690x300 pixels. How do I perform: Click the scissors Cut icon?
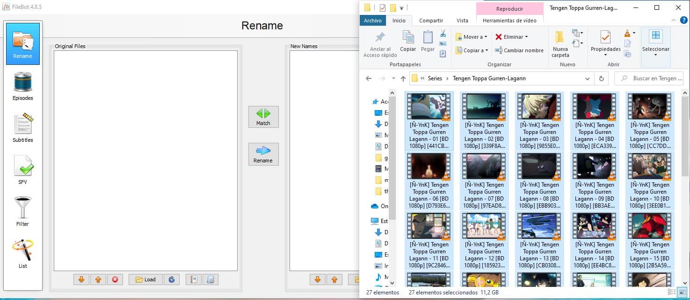(x=443, y=34)
